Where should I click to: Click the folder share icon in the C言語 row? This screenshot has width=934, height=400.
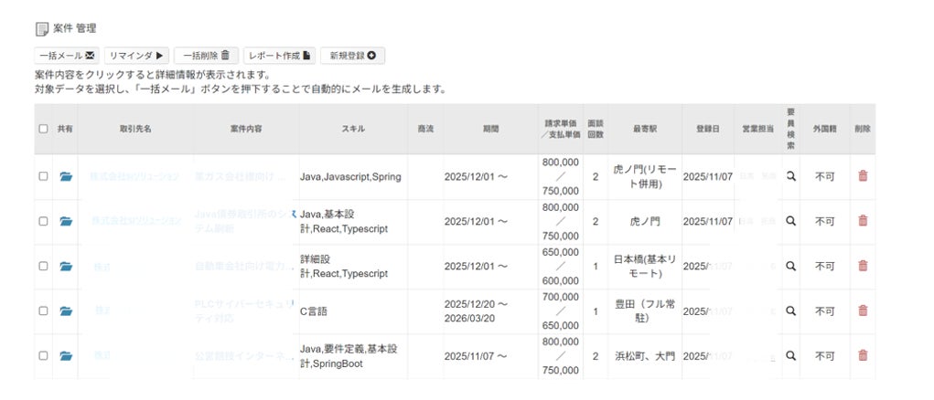pos(66,311)
